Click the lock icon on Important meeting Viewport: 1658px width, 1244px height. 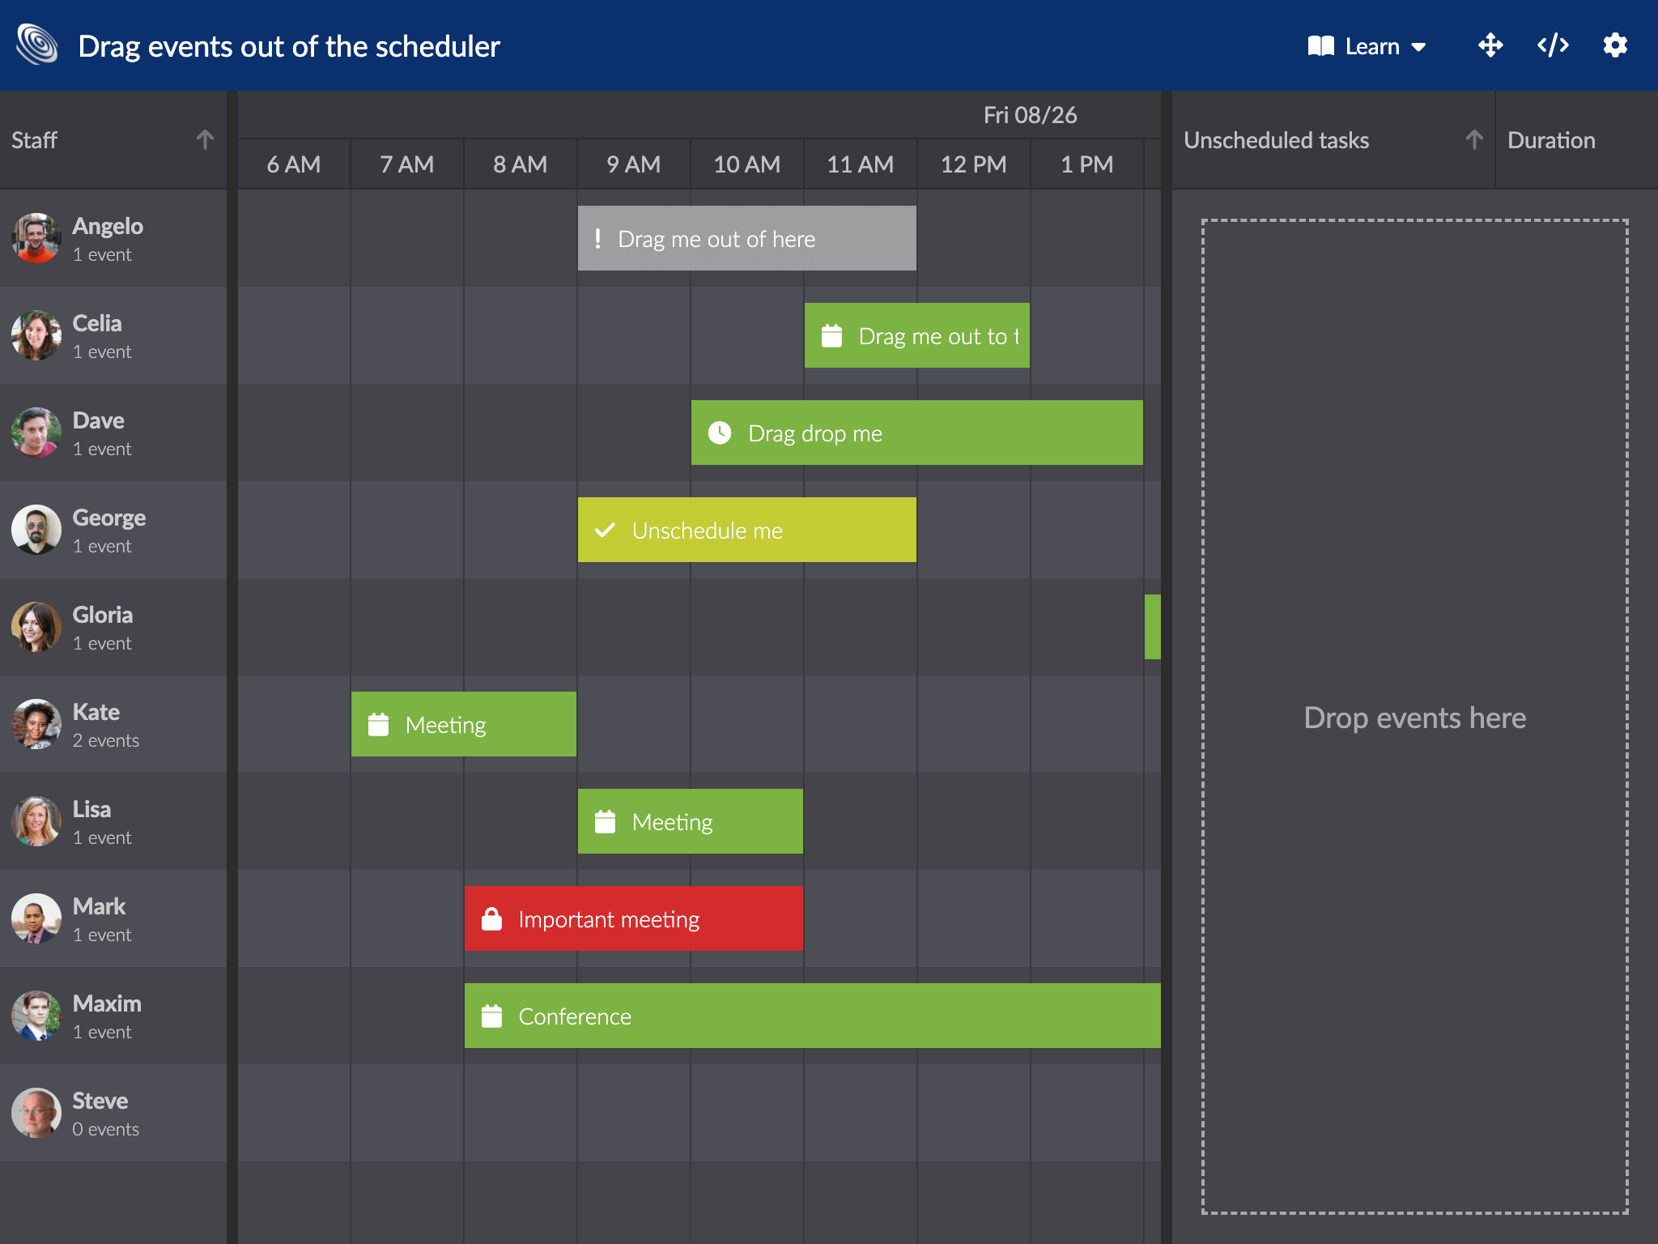(491, 918)
